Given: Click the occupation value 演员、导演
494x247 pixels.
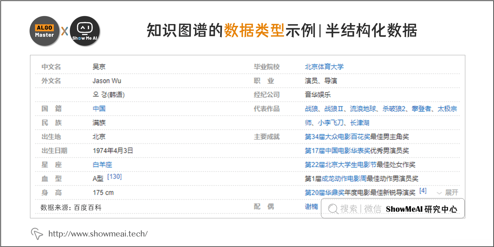Looking at the screenshot, I should click(321, 81).
